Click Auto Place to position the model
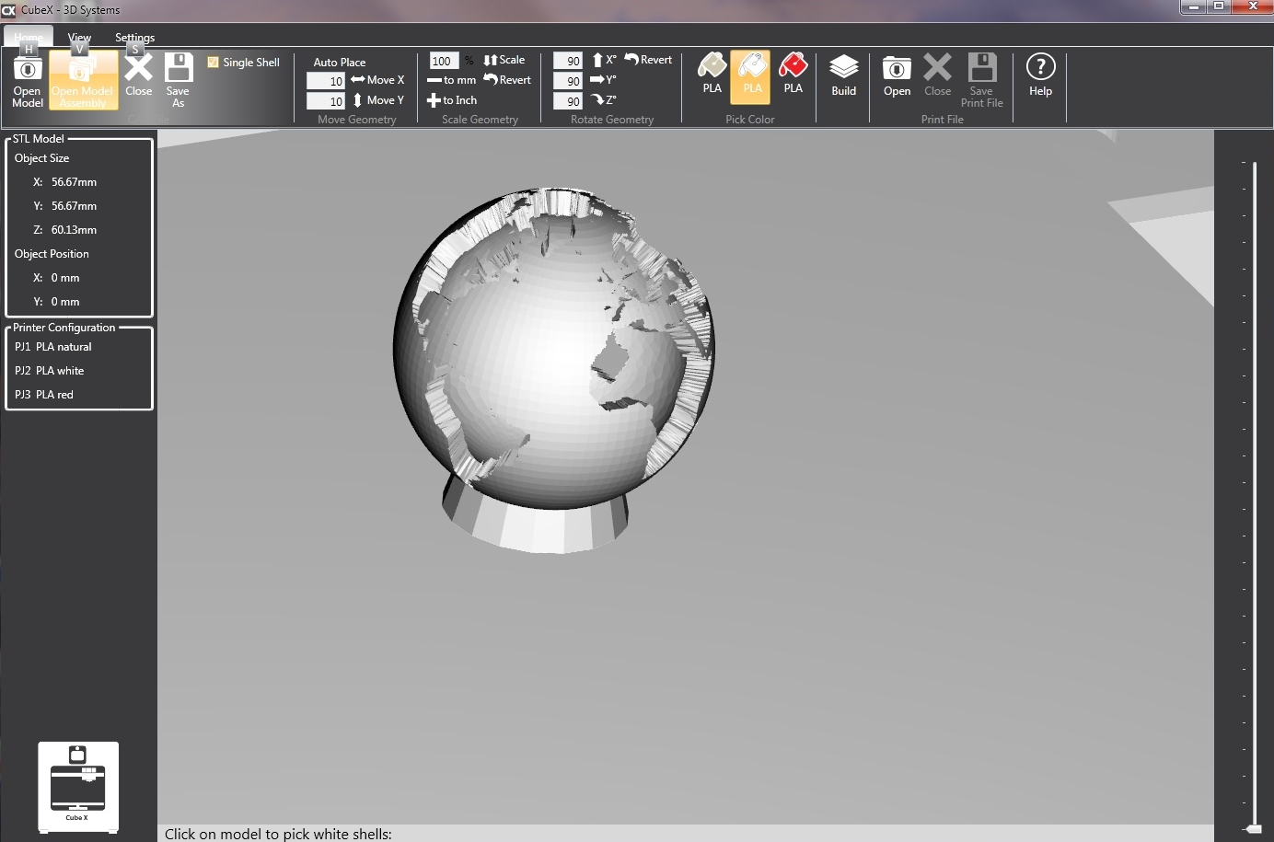Image resolution: width=1274 pixels, height=842 pixels. pyautogui.click(x=340, y=63)
